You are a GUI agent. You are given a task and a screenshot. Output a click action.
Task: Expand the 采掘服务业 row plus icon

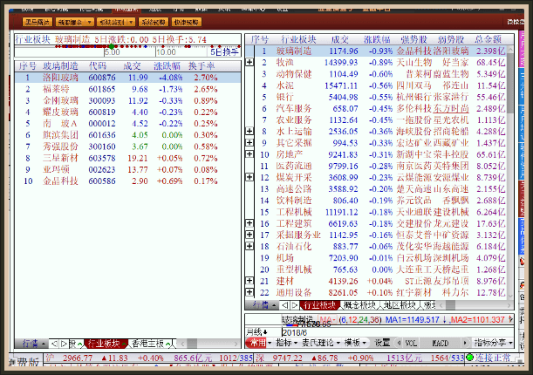pos(249,235)
